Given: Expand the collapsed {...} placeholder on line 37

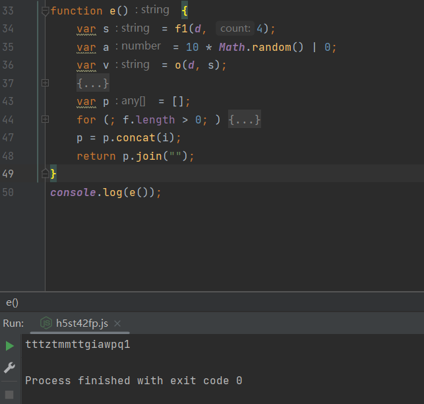Looking at the screenshot, I should point(93,83).
